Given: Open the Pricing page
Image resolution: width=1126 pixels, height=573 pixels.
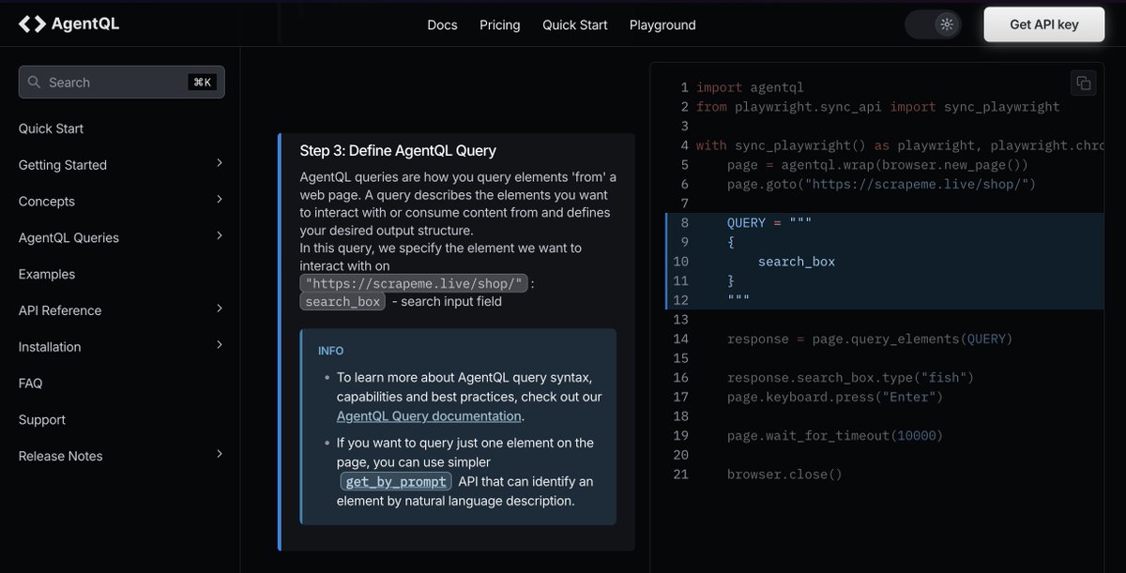Looking at the screenshot, I should [x=500, y=25].
